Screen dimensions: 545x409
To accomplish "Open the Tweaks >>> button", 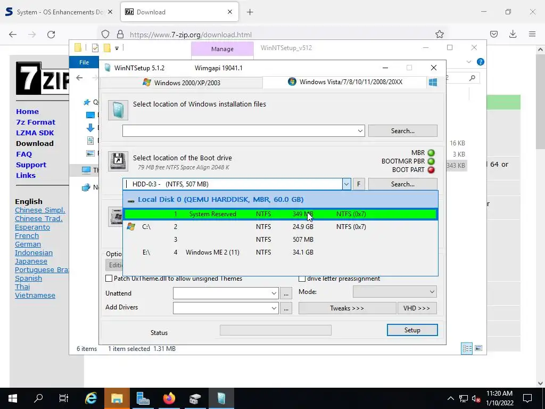I will click(x=347, y=308).
